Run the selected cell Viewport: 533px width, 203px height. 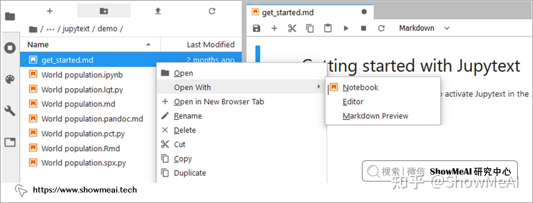(x=346, y=28)
